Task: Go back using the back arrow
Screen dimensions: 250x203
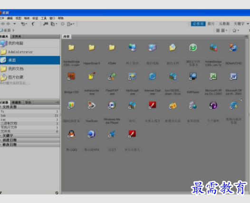Action: pyautogui.click(x=3, y=24)
